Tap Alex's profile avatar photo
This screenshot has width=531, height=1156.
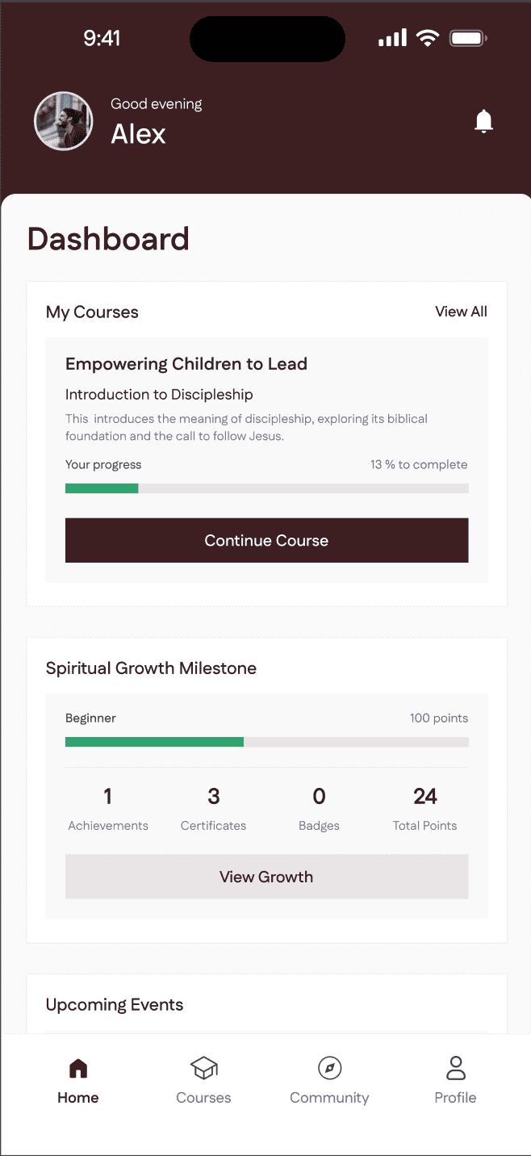(x=58, y=121)
